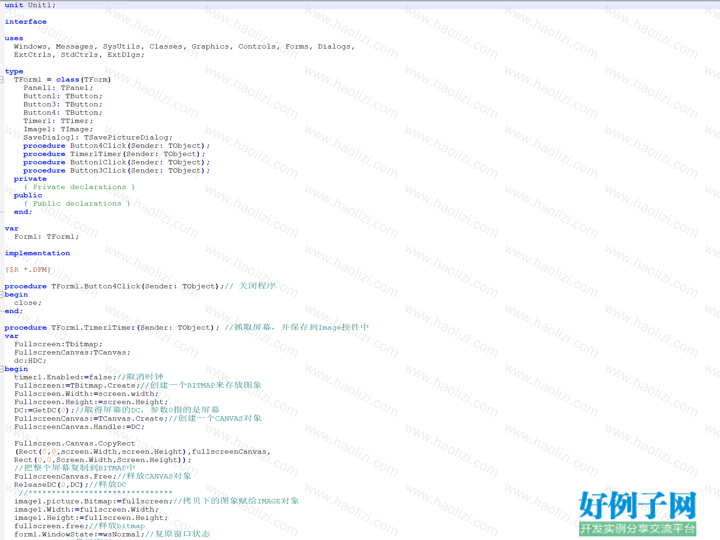Collapse the Button4Click begin block fold marker

[1, 295]
